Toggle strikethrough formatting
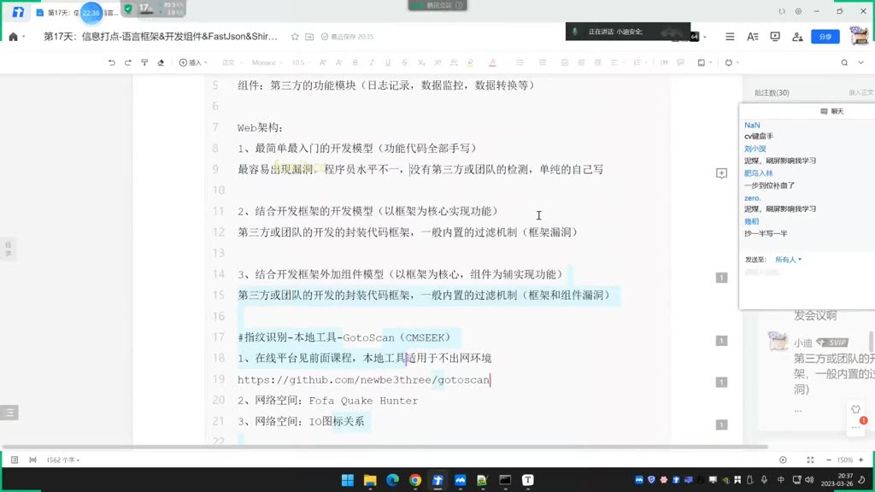Viewport: 875px width, 492px height. [x=404, y=62]
